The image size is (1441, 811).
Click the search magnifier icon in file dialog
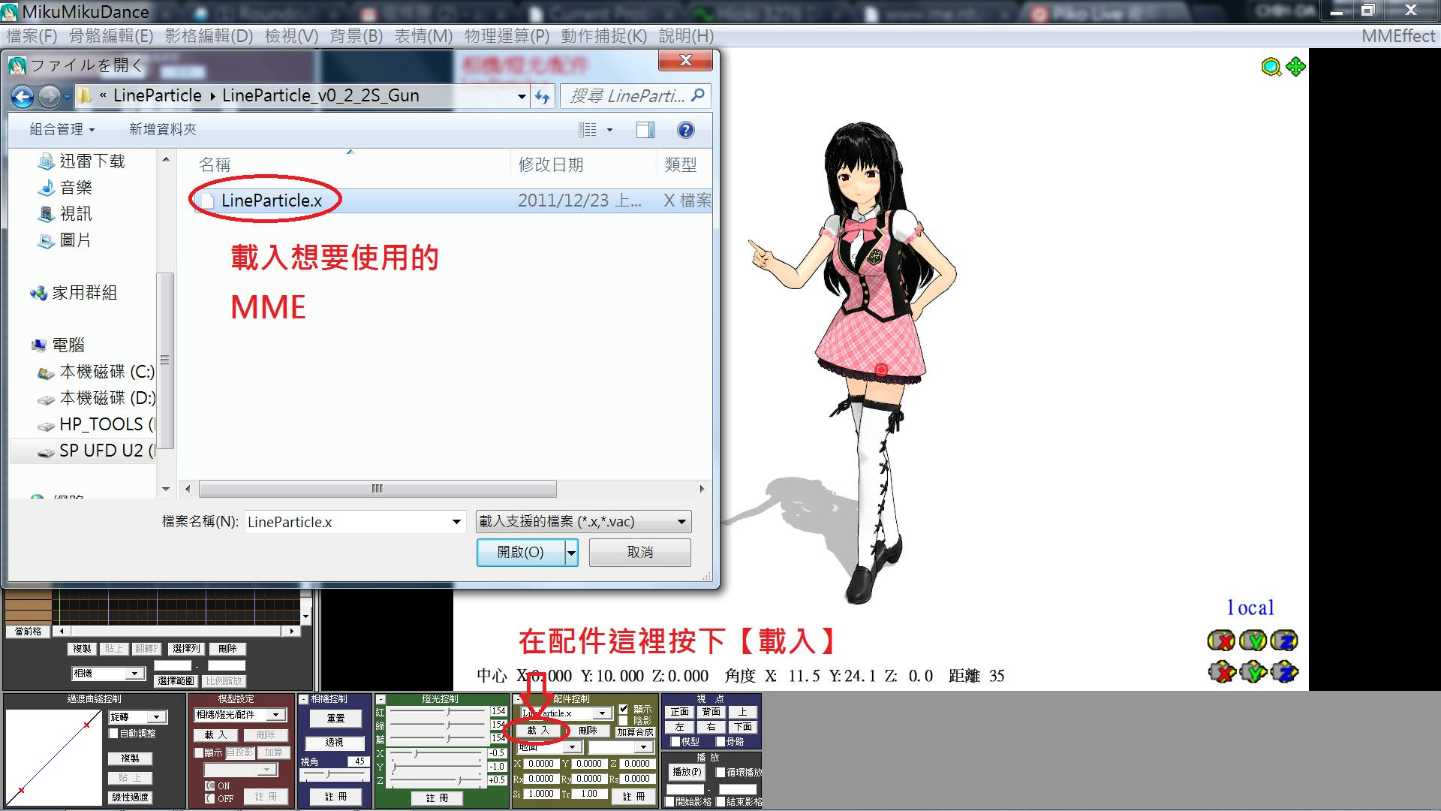pyautogui.click(x=698, y=95)
